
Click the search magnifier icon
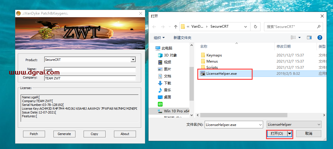pos(319,27)
